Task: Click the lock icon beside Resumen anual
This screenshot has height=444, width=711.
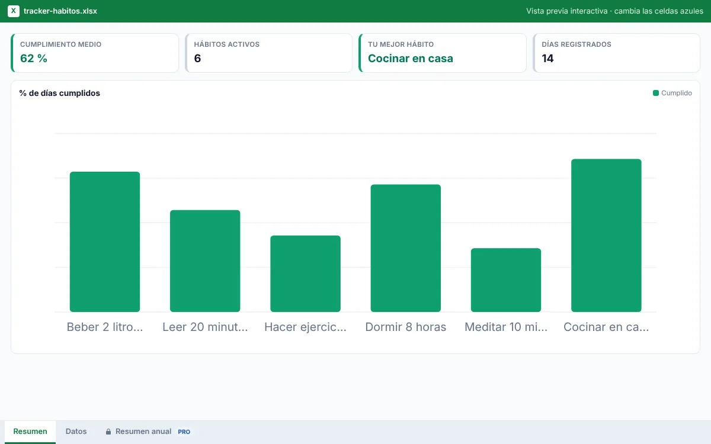Action: point(108,432)
